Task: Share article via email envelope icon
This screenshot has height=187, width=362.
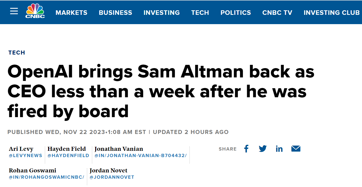Action: pyautogui.click(x=296, y=149)
